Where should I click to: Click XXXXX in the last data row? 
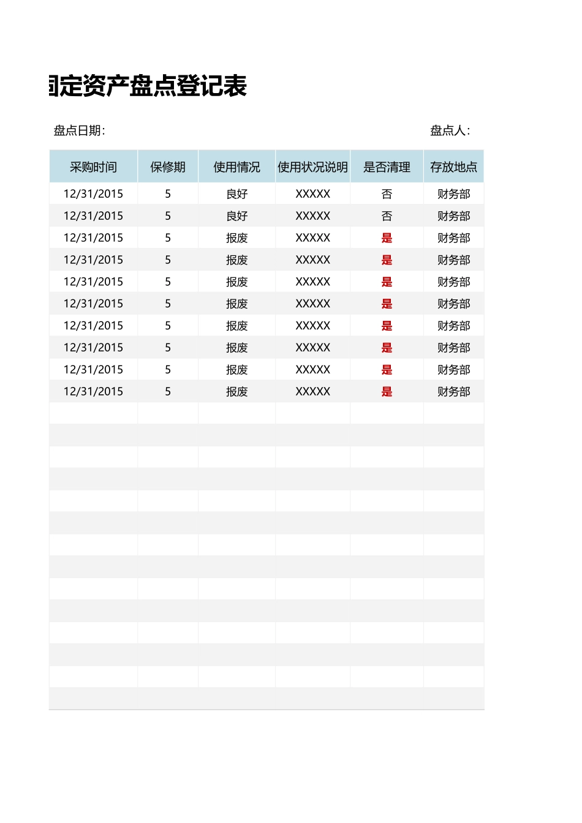(312, 392)
